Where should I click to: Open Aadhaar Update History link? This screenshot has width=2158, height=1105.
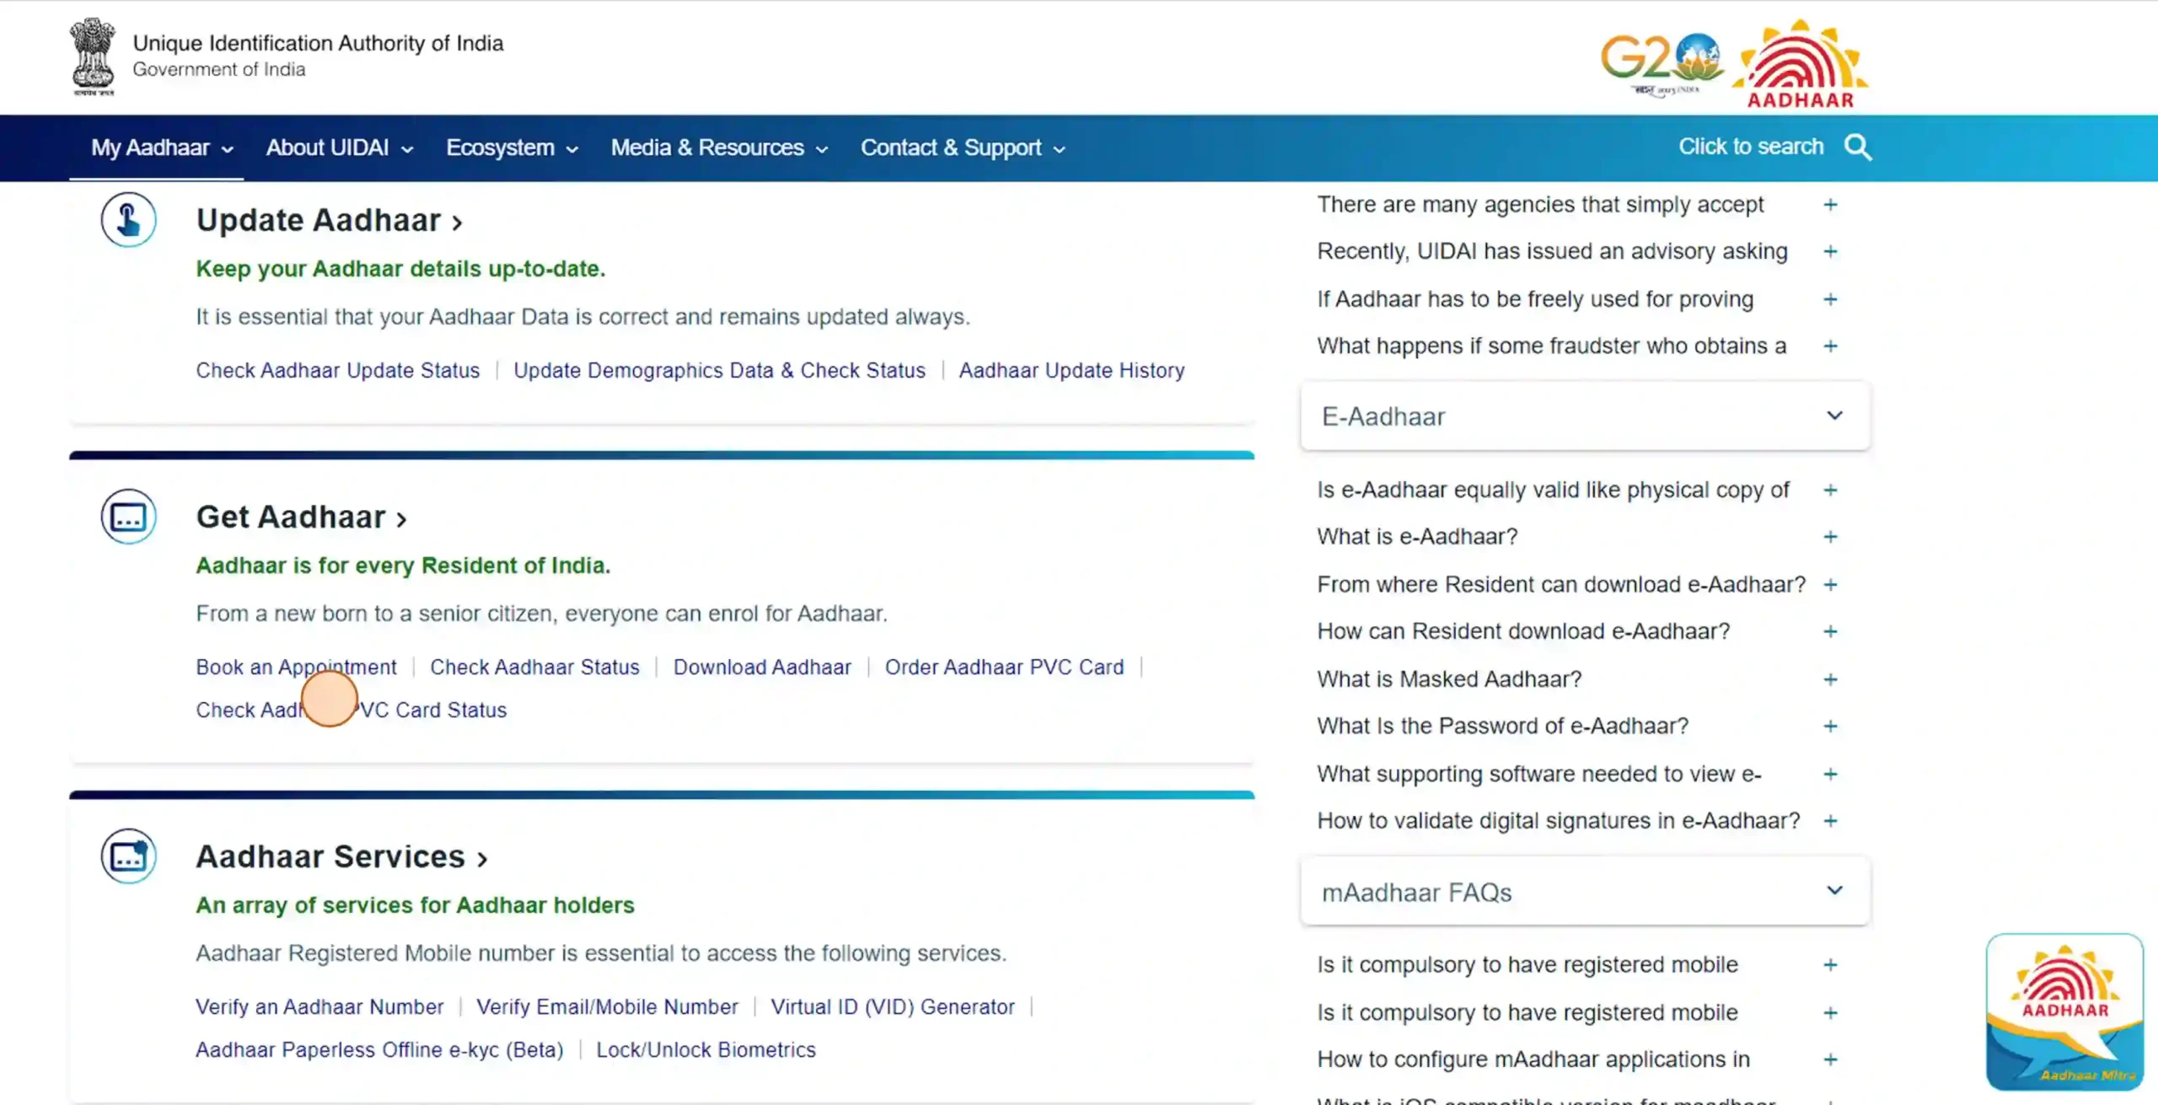click(1071, 370)
